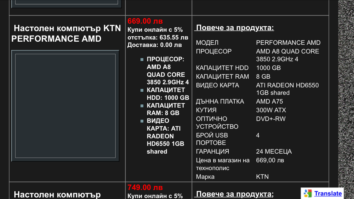
Task: Click the partial product image at top
Action: point(66,3)
